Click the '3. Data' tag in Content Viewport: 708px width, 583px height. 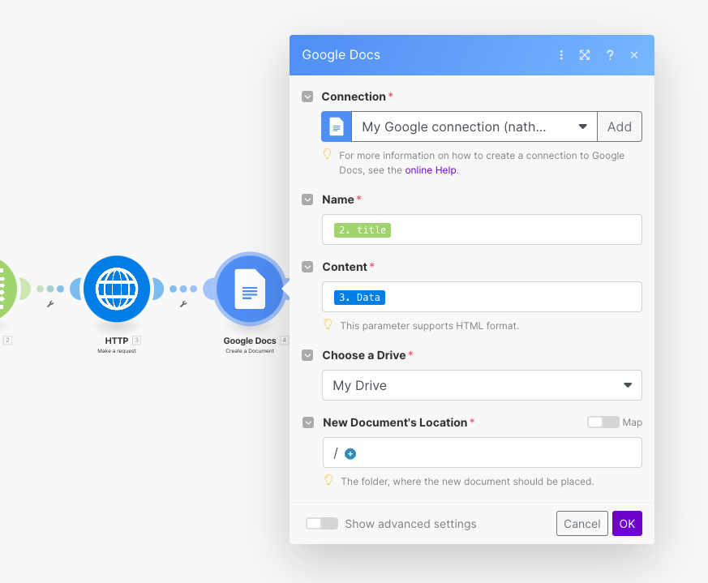(x=359, y=297)
